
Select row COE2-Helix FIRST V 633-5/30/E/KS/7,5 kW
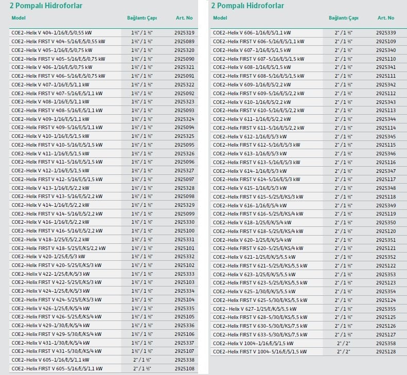309,335
